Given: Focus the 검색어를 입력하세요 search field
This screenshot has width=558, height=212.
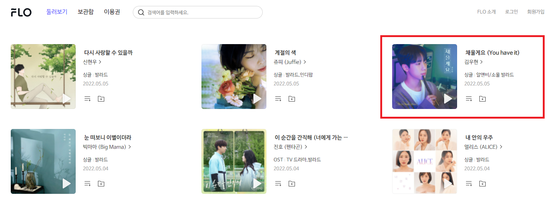Looking at the screenshot, I should 198,12.
